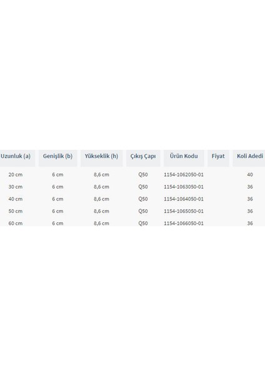Select the 30 cm length cell

coord(16,187)
